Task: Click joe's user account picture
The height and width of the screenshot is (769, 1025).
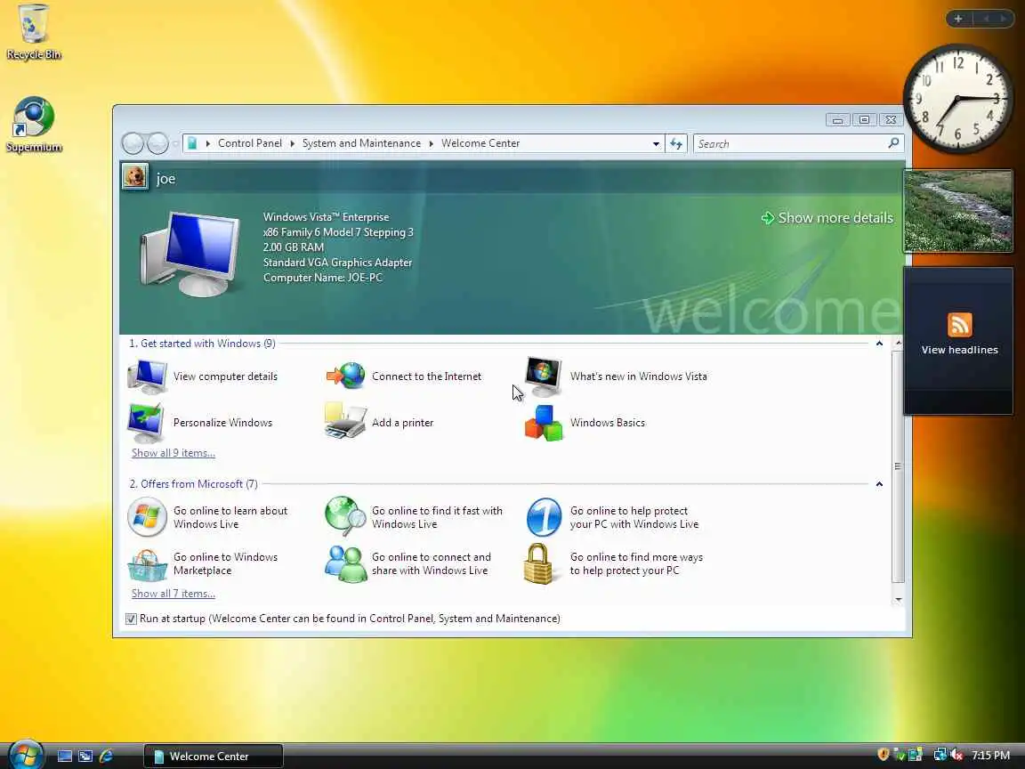Action: click(x=134, y=176)
